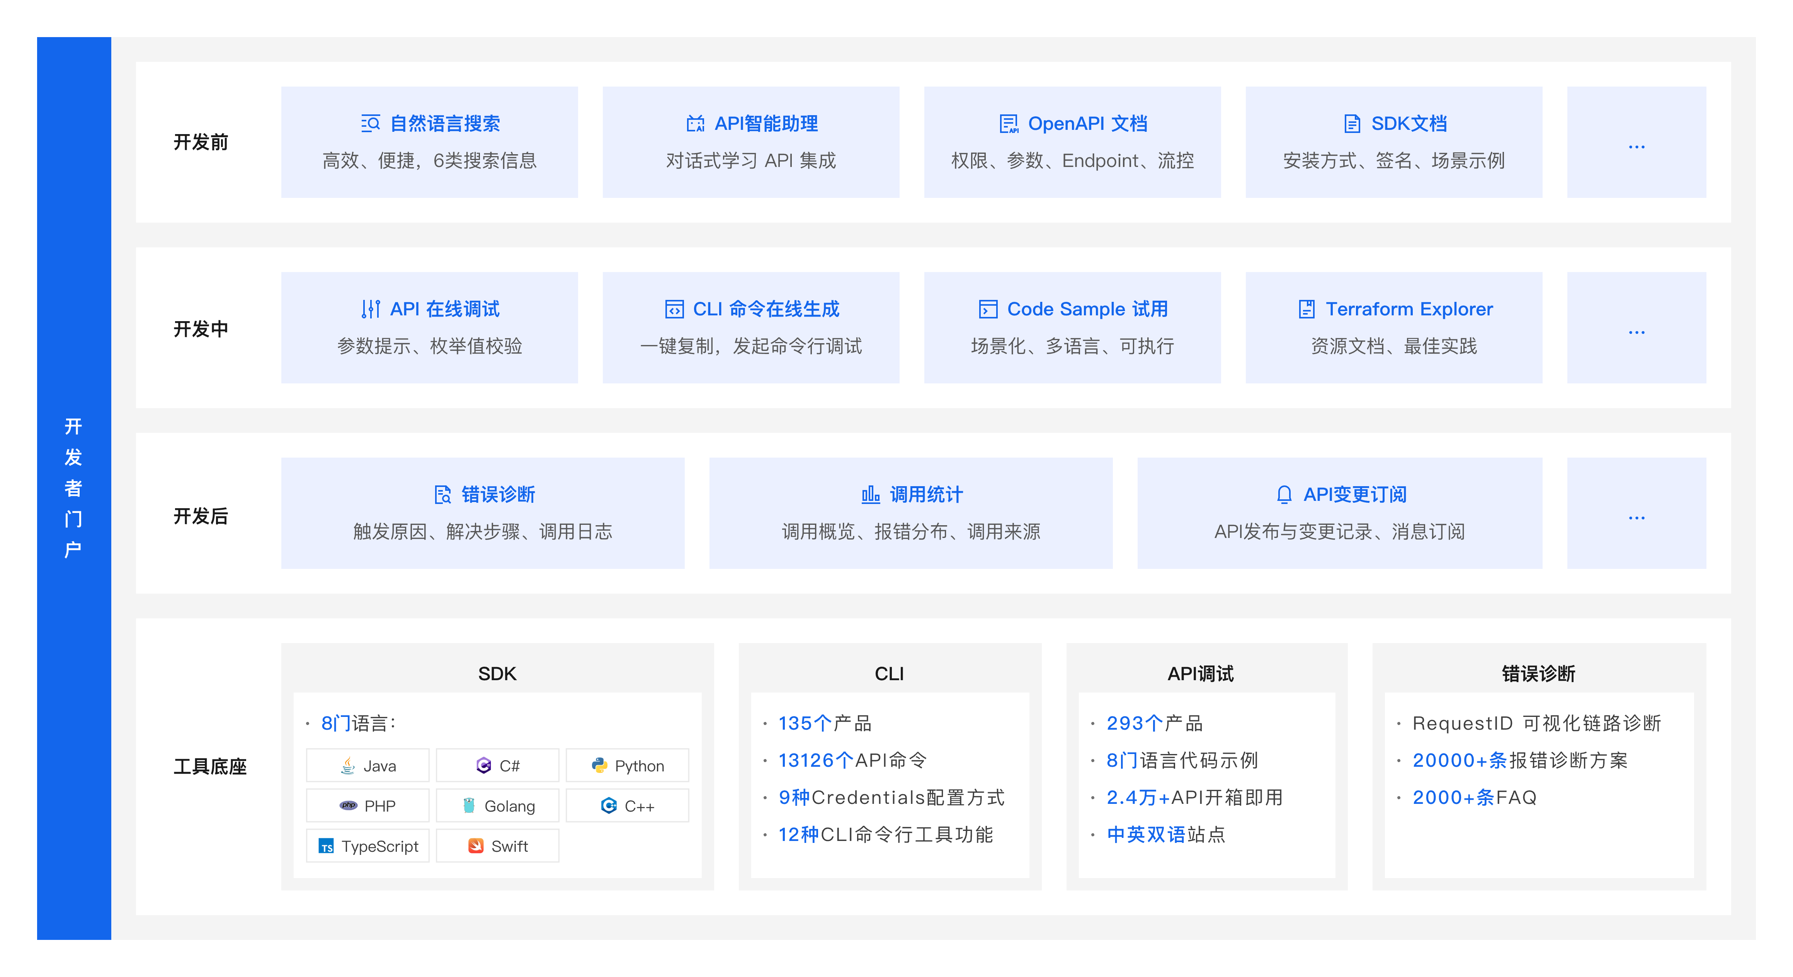1793x977 pixels.
Task: Open the API变更订阅 card title
Action: coord(1354,494)
